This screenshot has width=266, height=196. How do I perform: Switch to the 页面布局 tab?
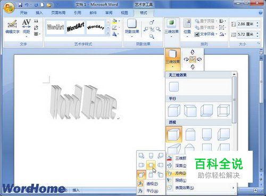[x=58, y=13]
